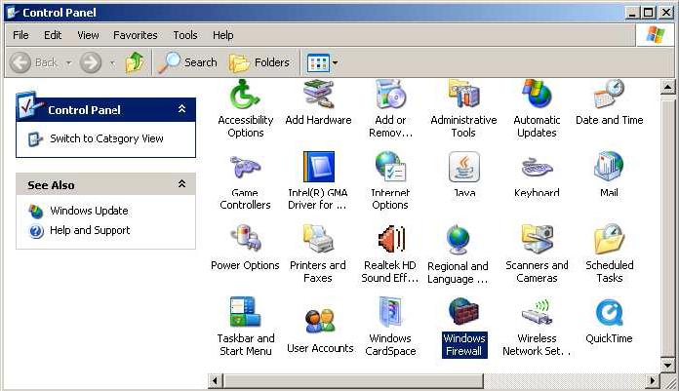Go up one folder level
The width and height of the screenshot is (679, 391).
point(135,62)
